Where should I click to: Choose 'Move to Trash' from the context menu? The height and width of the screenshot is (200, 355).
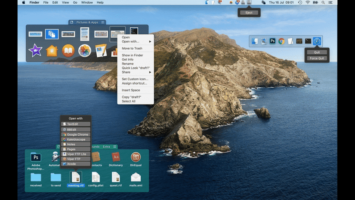132,48
